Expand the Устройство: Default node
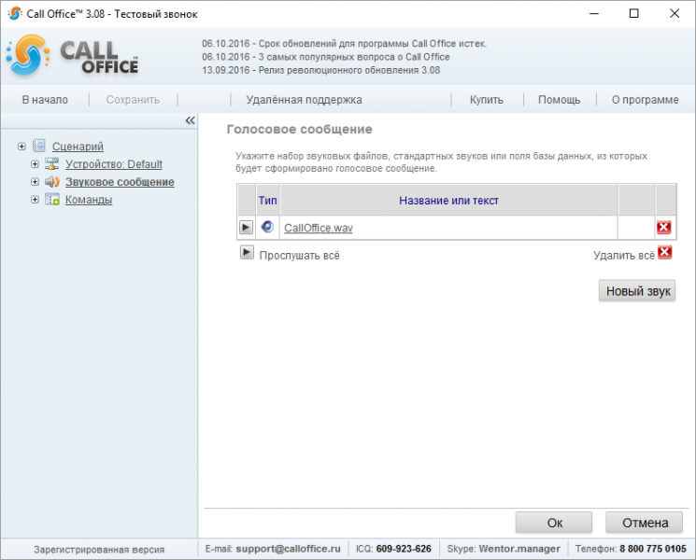This screenshot has height=560, width=696. tap(35, 164)
